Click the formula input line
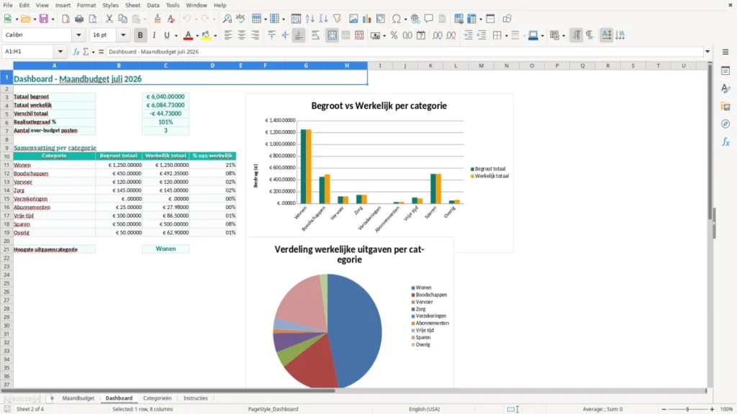Viewport: 737px width, 414px height. pos(404,52)
